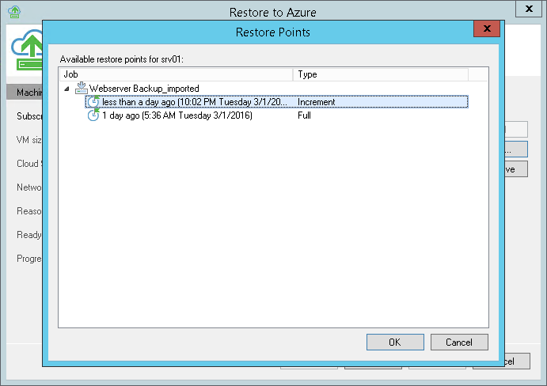
Task: Select the 10:02 PM Tuesday restore point
Action: [276, 102]
